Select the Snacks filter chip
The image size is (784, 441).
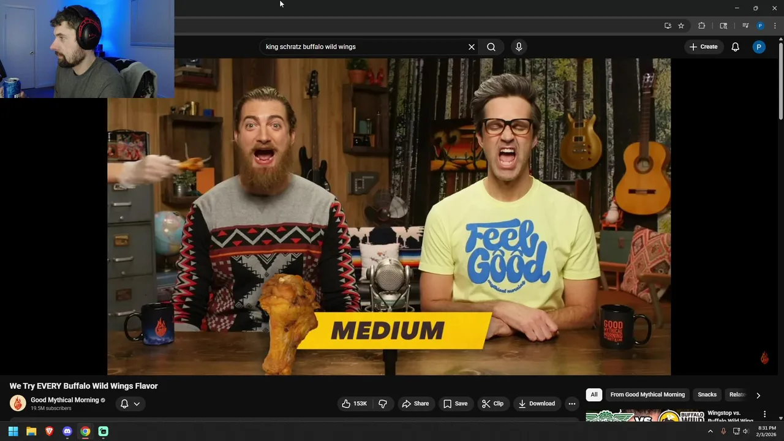click(x=707, y=395)
